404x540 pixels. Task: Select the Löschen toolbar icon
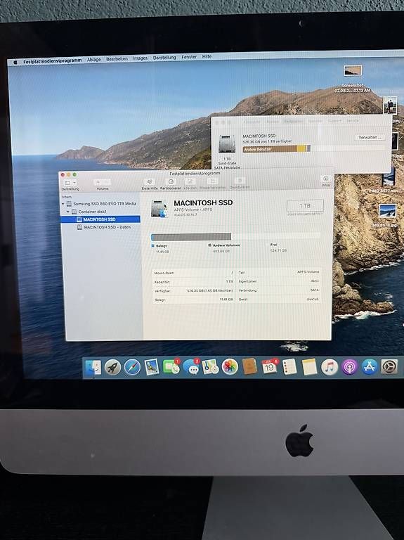click(x=190, y=181)
